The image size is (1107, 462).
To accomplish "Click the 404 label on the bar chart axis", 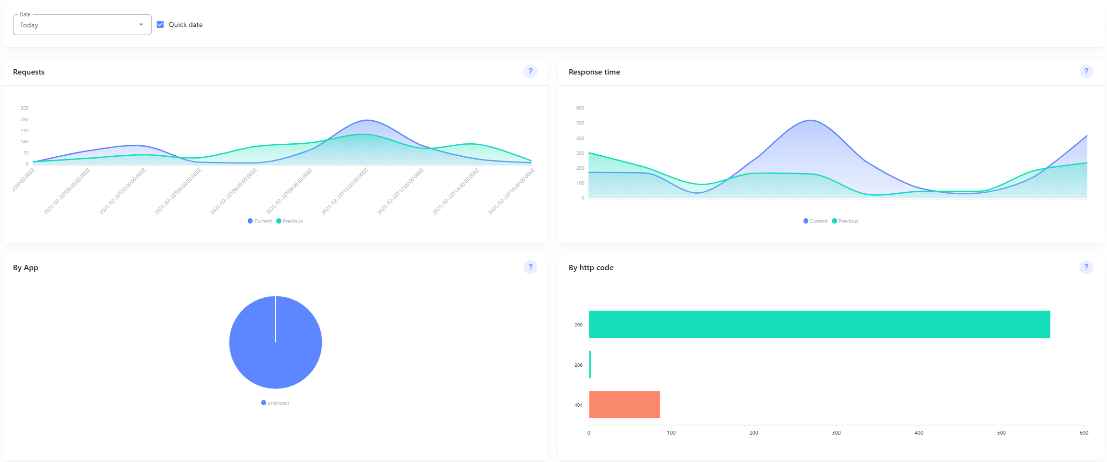I will click(578, 405).
